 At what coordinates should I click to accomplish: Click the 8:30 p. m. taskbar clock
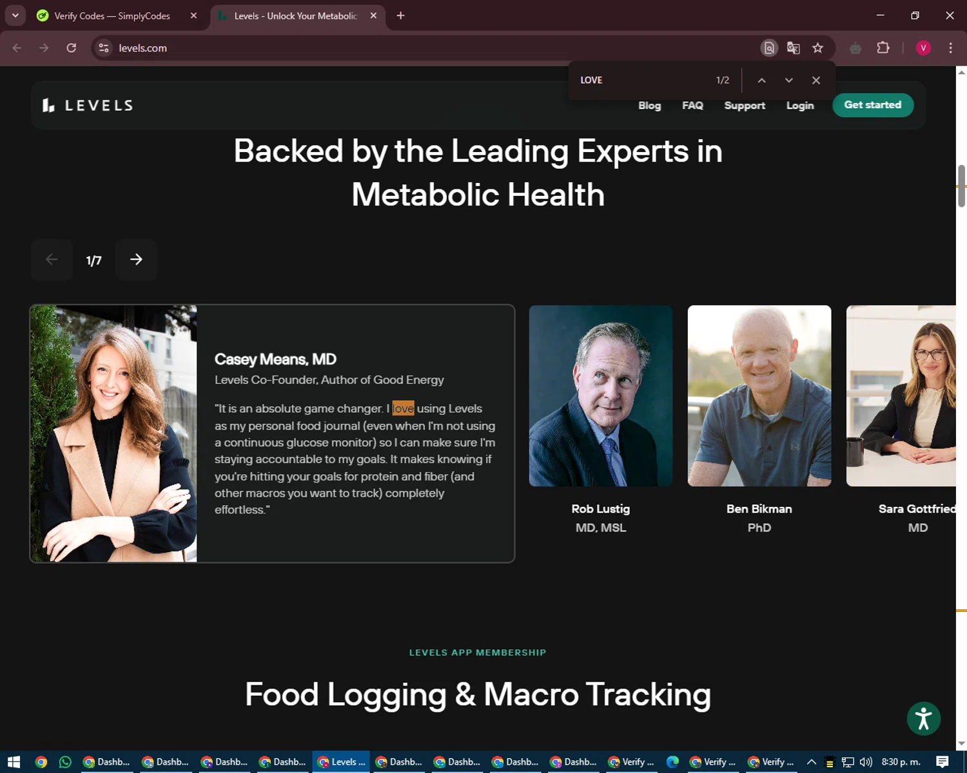(901, 762)
